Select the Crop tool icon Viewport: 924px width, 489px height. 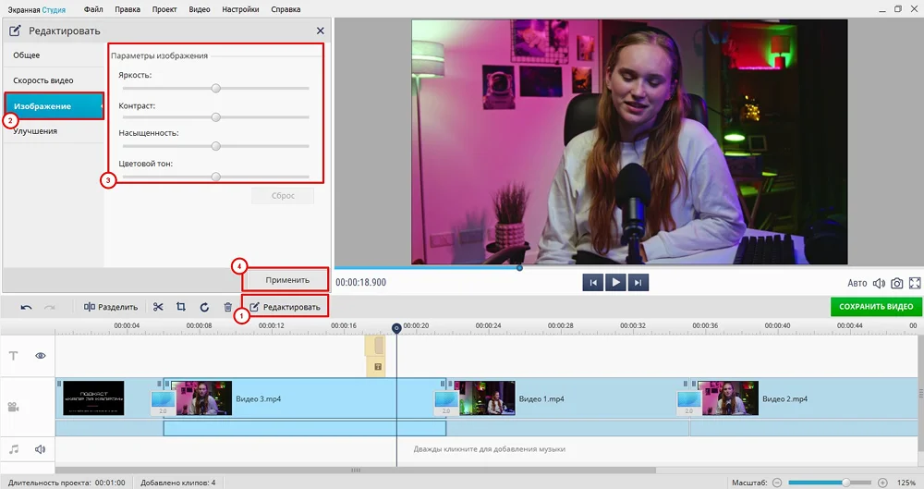pos(181,307)
